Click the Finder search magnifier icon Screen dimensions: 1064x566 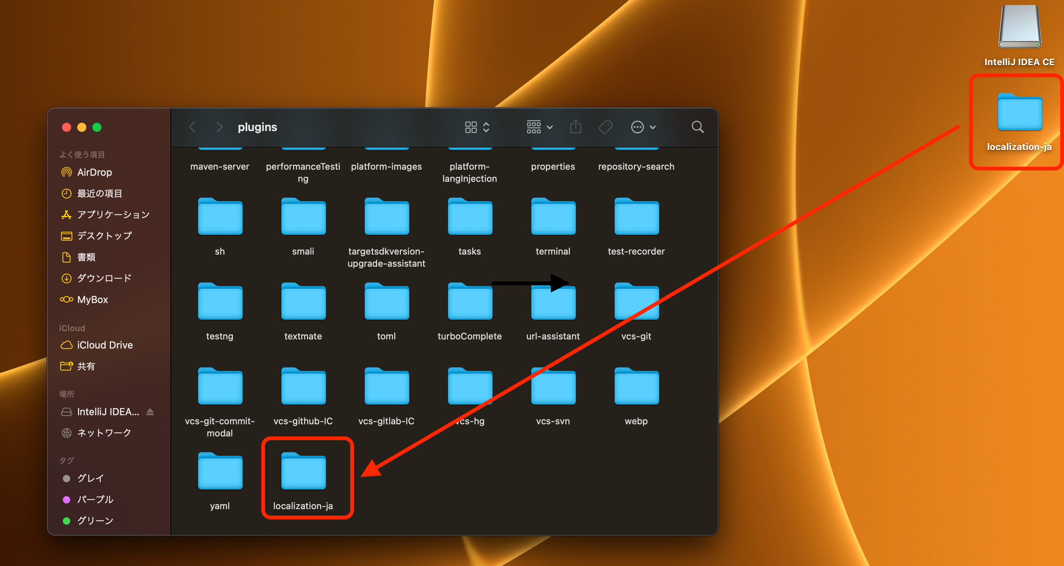697,127
